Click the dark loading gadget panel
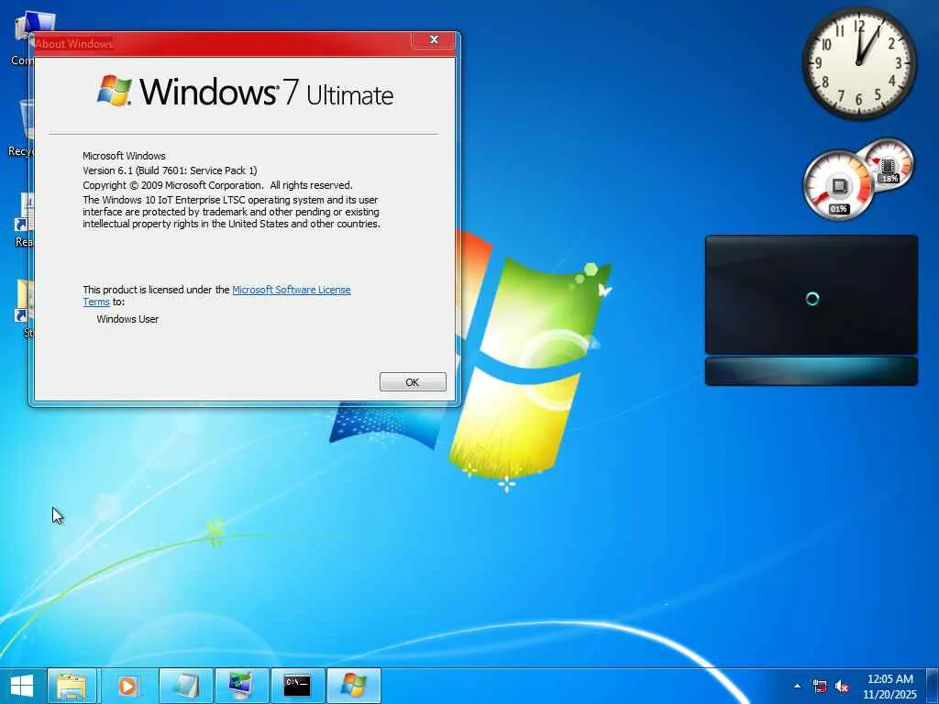Viewport: 939px width, 704px height. pos(812,294)
